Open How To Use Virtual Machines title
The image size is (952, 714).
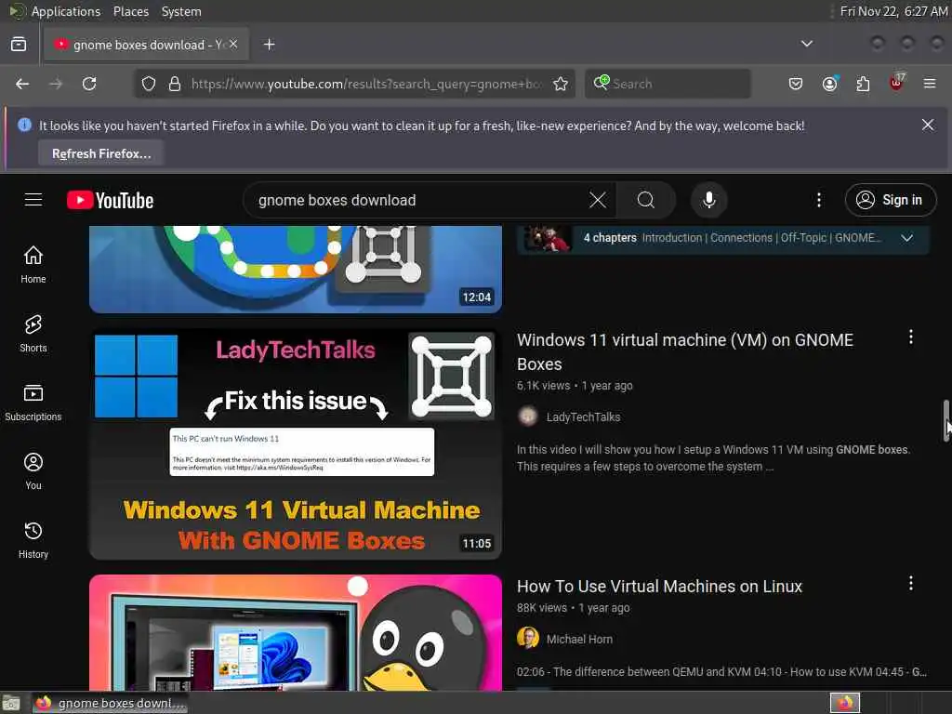(x=659, y=587)
